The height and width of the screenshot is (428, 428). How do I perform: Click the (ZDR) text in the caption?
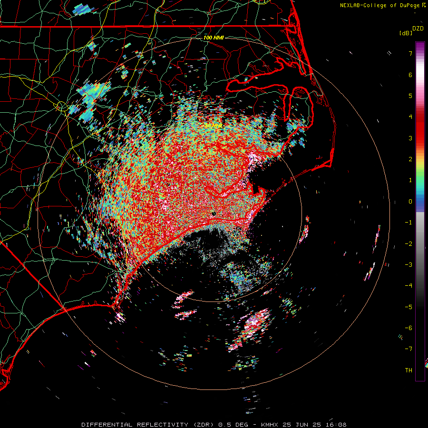(x=204, y=425)
